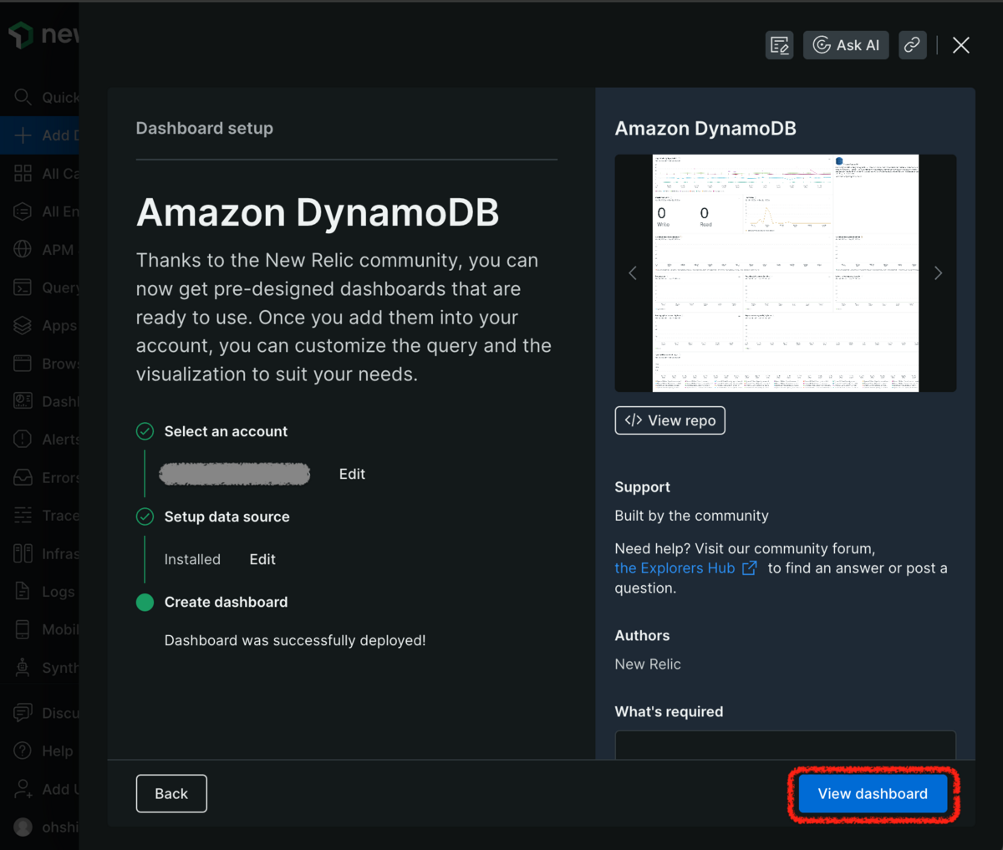This screenshot has height=850, width=1003.
Task: Open the Dashboards icon in the sidebar
Action: (x=23, y=401)
